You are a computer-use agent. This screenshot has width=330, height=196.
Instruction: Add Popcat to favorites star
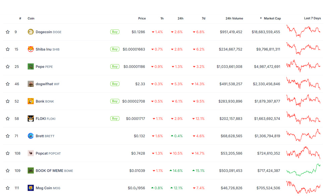[8, 153]
